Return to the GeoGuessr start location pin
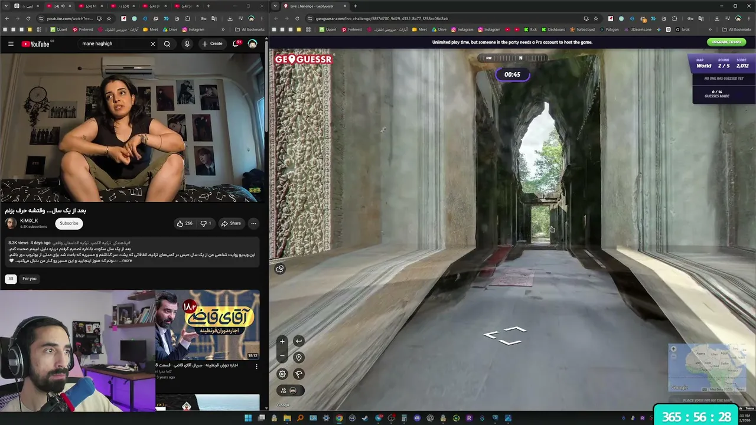The image size is (756, 425). coord(299,357)
